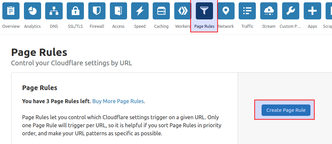Click the Custom P… label in navigation

(x=290, y=26)
